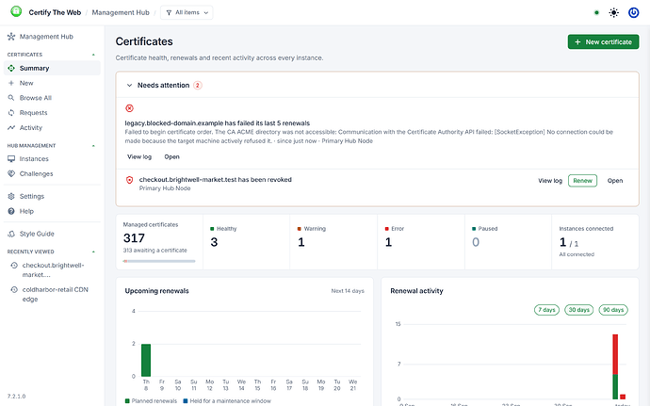This screenshot has width=650, height=406.
Task: Click the Instances connected stat card
Action: coord(595,242)
